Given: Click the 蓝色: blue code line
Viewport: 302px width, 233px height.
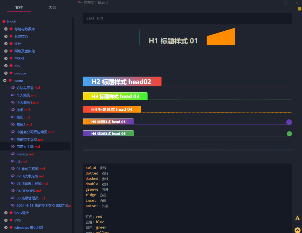Looking at the screenshot, I should point(95,222).
